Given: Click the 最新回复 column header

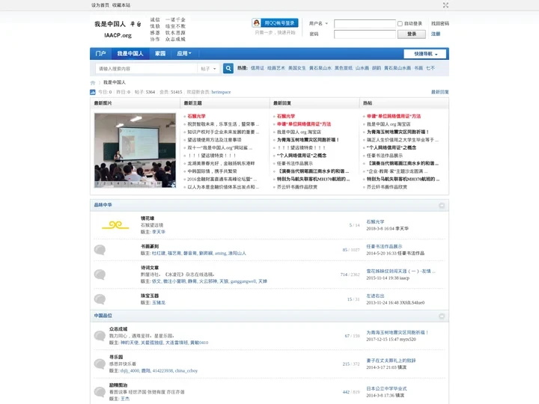Looking at the screenshot, I should click(x=282, y=103).
